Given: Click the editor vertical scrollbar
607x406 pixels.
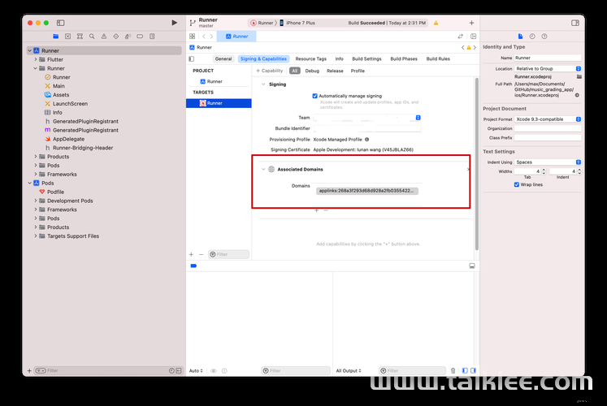Looking at the screenshot, I should click(476, 164).
